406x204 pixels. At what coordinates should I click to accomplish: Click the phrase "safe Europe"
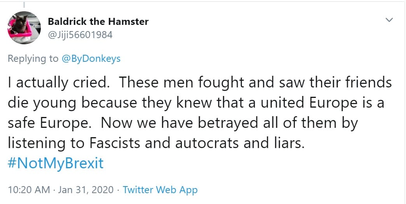coord(47,123)
